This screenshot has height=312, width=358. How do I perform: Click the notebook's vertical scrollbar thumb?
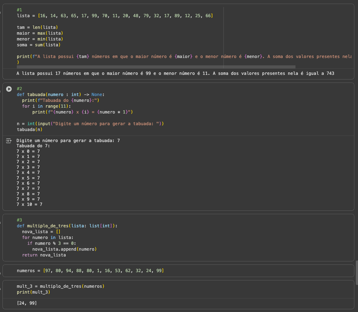[x=356, y=272]
